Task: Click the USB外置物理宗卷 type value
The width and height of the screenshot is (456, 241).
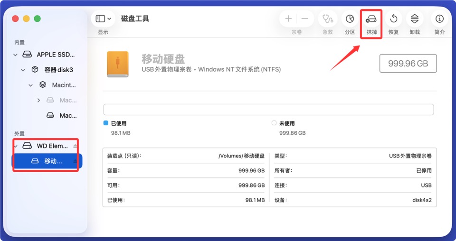Action: (x=410, y=156)
